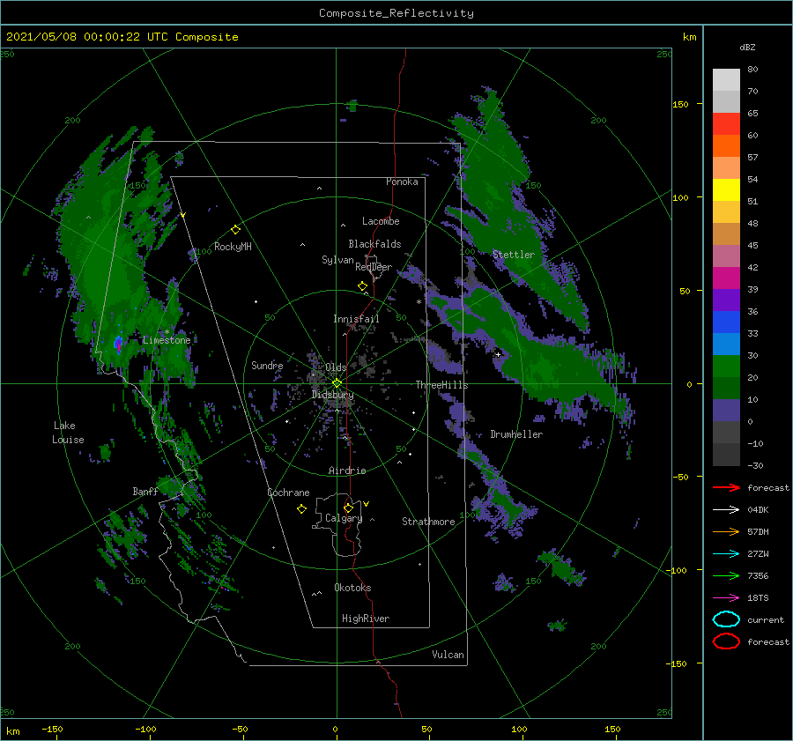The image size is (793, 741).
Task: Click the red forecast arrow in the legend
Action: tap(726, 487)
